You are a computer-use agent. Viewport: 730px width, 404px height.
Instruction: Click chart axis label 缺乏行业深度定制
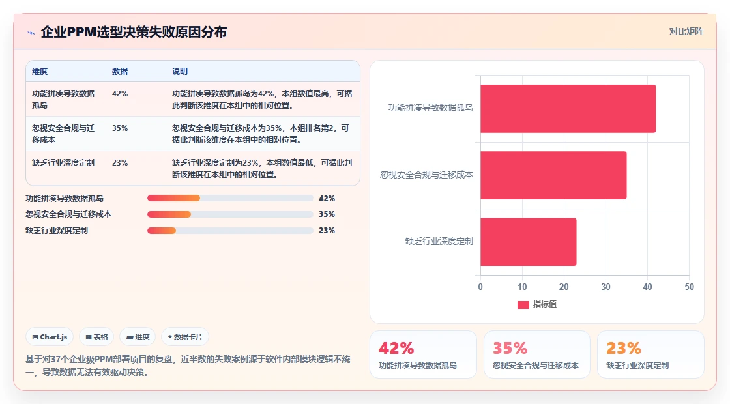click(439, 241)
